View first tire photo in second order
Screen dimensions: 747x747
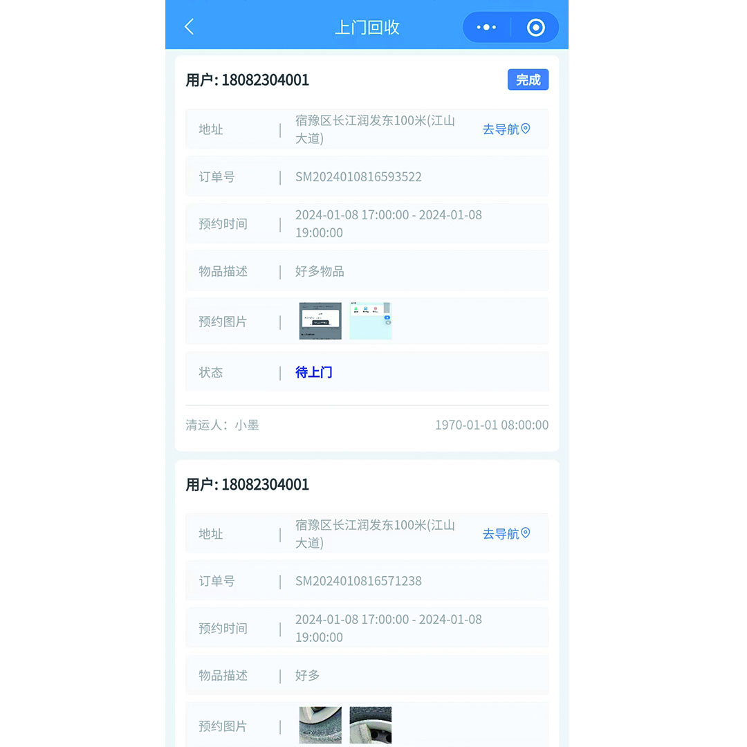320,725
